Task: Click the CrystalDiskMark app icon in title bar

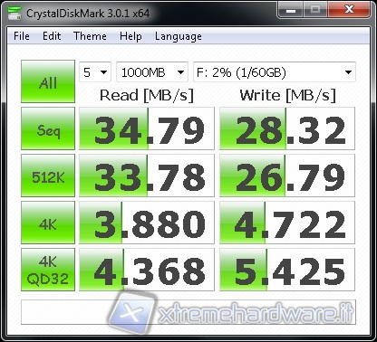Action: pos(14,14)
